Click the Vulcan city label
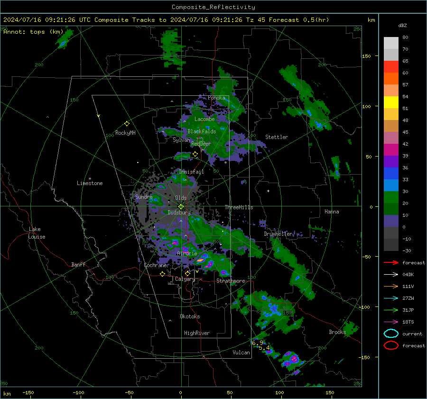The image size is (427, 399). coord(241,353)
